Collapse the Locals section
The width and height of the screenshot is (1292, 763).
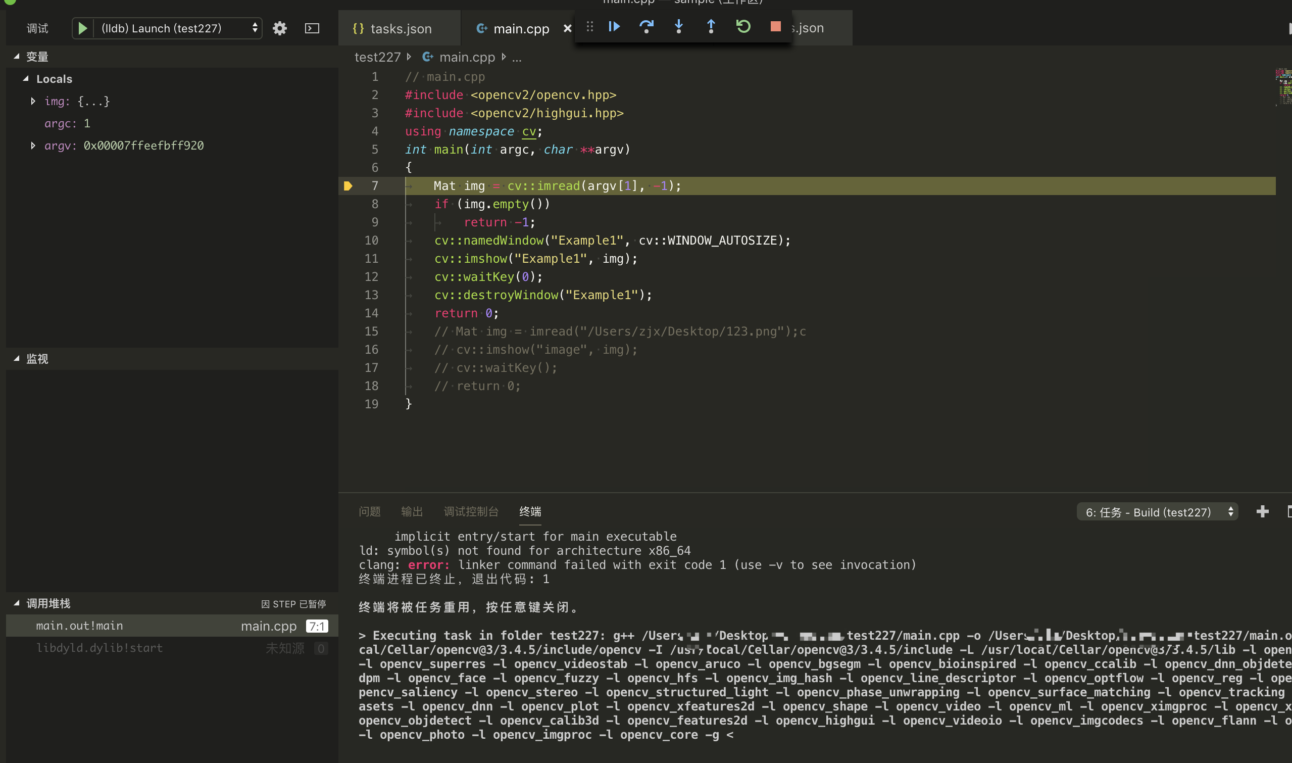click(x=26, y=79)
